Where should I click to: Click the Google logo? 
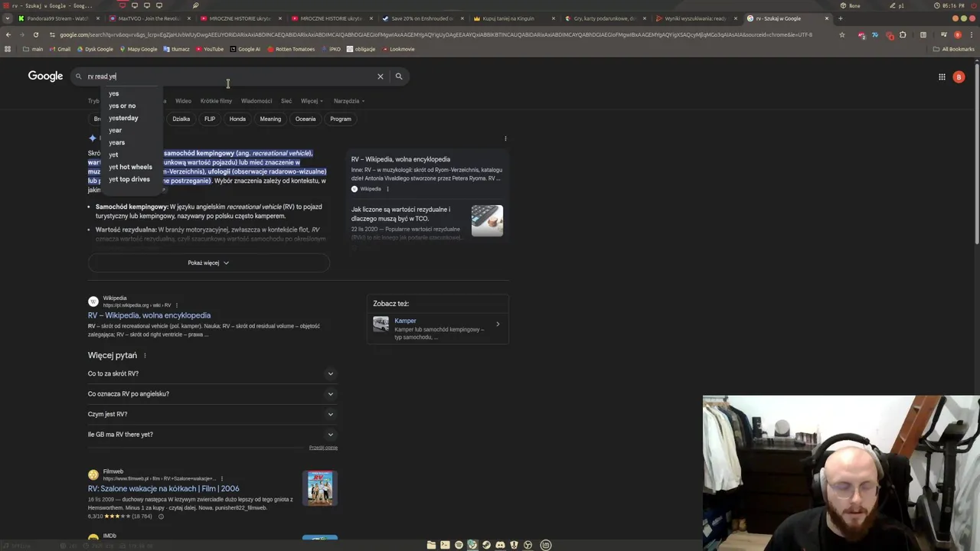click(x=45, y=76)
